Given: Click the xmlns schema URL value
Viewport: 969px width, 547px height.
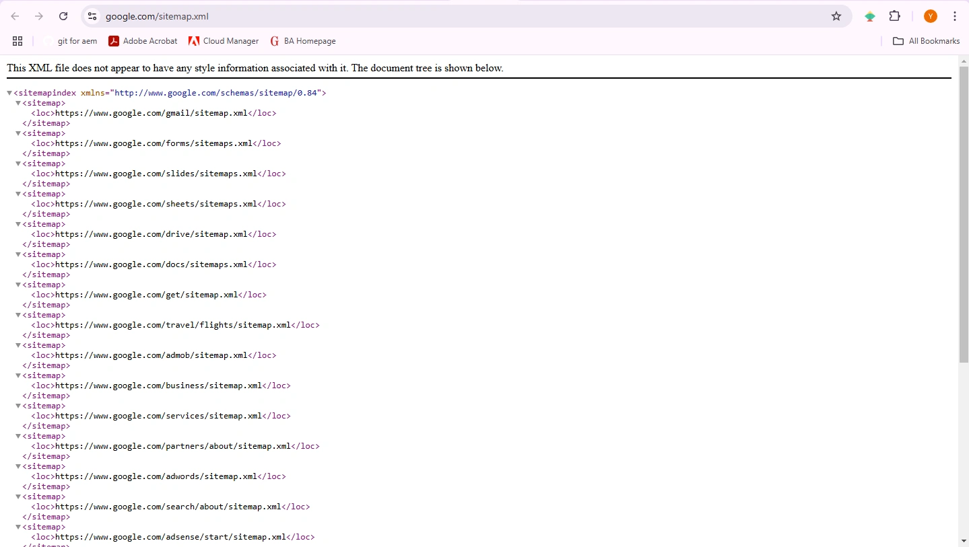Looking at the screenshot, I should [215, 93].
